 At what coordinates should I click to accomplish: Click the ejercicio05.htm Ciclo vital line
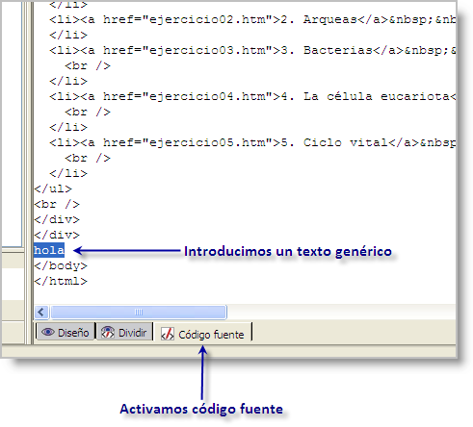point(252,142)
